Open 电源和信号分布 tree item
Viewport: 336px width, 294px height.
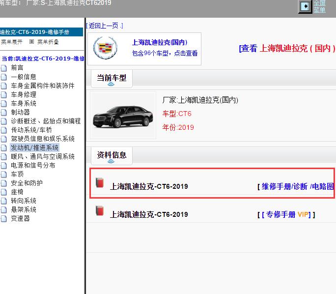(x=33, y=165)
